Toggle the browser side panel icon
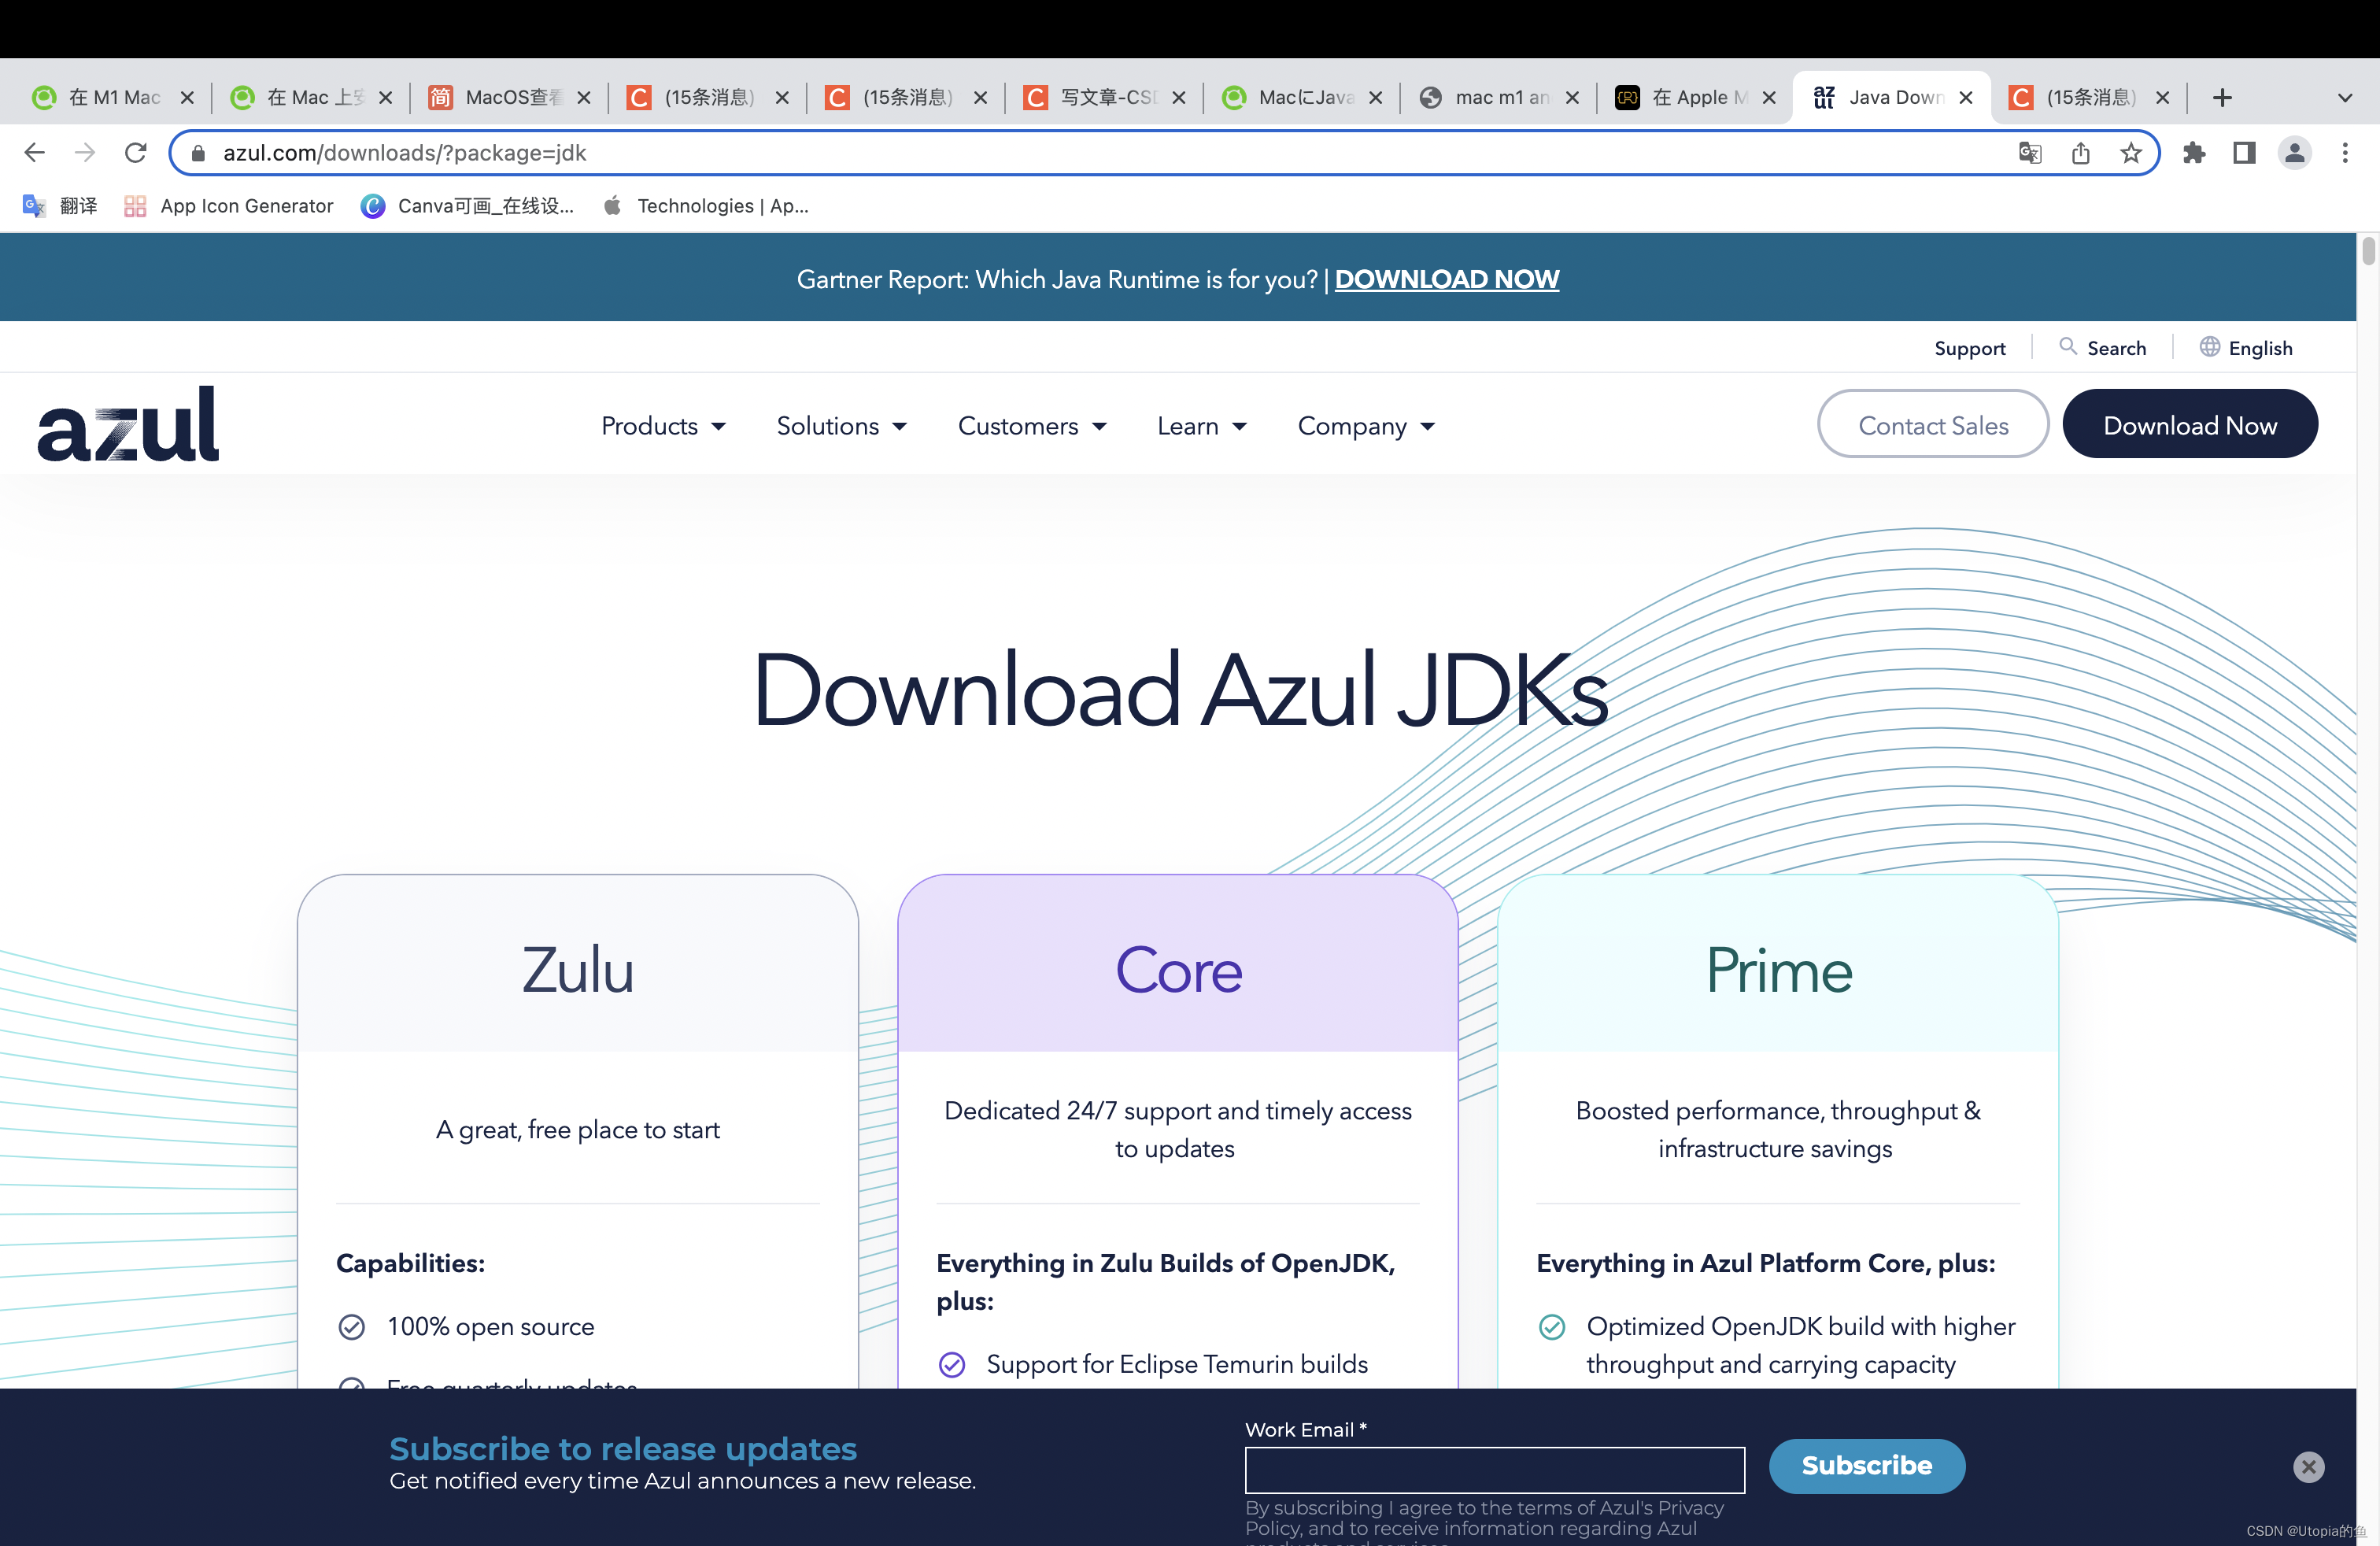Screen dimensions: 2380x1546 [2244, 153]
